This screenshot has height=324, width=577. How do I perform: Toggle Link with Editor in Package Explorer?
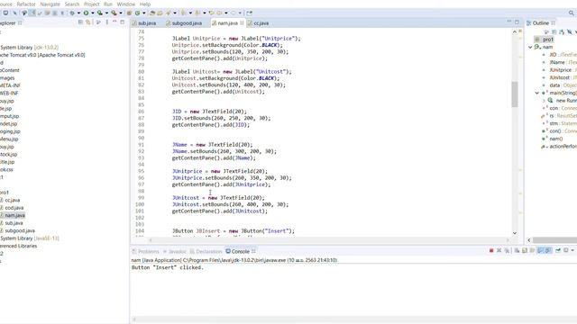(x=88, y=22)
